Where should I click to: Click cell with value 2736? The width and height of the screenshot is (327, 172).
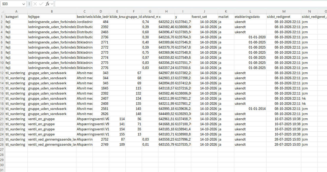point(101,37)
